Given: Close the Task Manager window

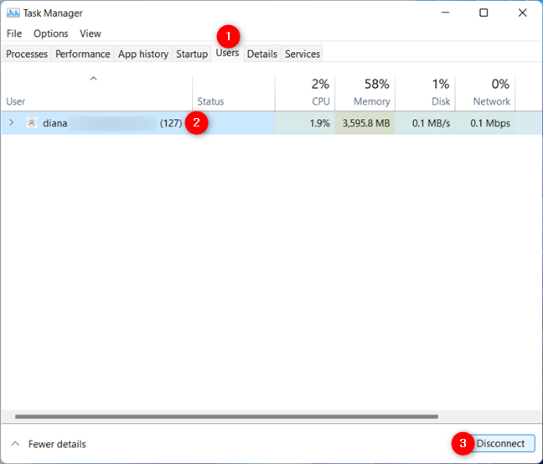Looking at the screenshot, I should [522, 13].
